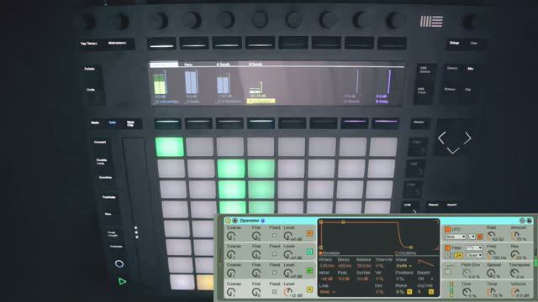Click the Attack value field
This screenshot has width=538, height=302.
[327, 266]
